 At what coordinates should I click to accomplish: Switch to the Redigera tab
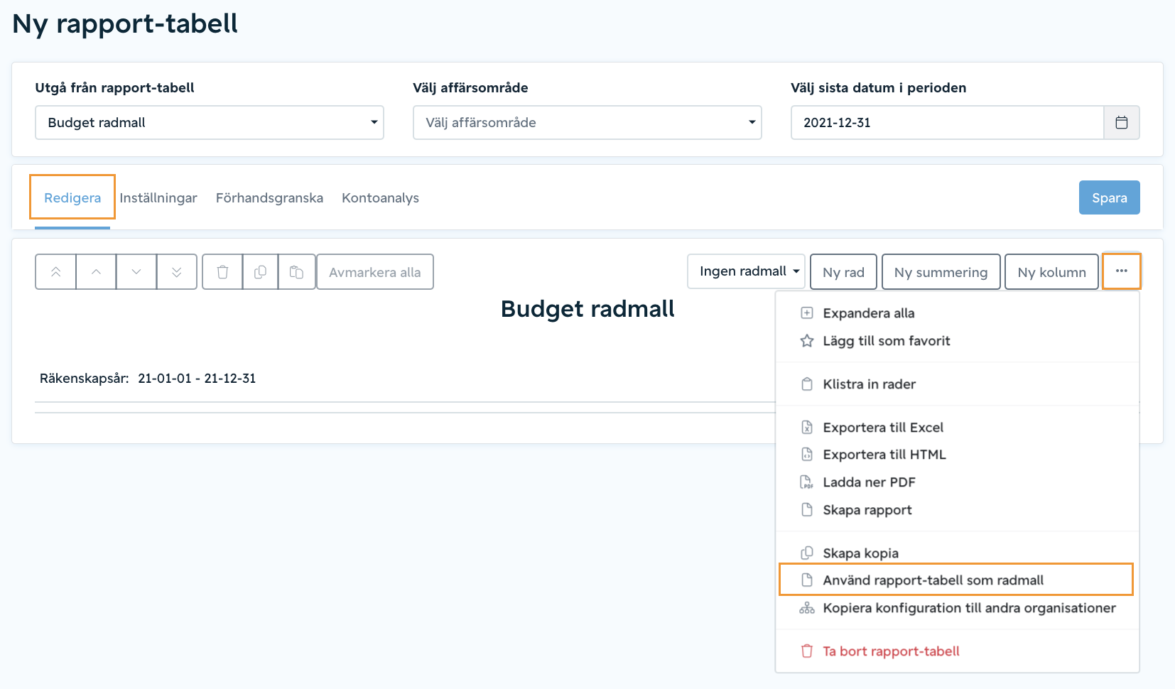click(72, 197)
